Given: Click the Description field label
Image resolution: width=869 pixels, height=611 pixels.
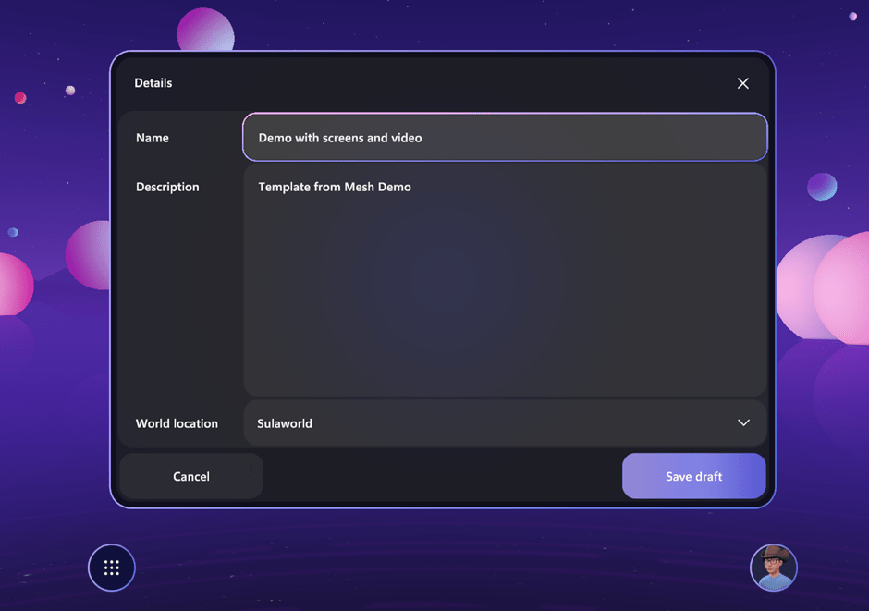Looking at the screenshot, I should pos(167,187).
